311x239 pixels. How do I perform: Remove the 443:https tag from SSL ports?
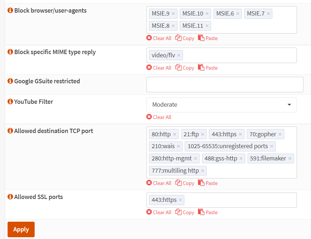click(180, 200)
